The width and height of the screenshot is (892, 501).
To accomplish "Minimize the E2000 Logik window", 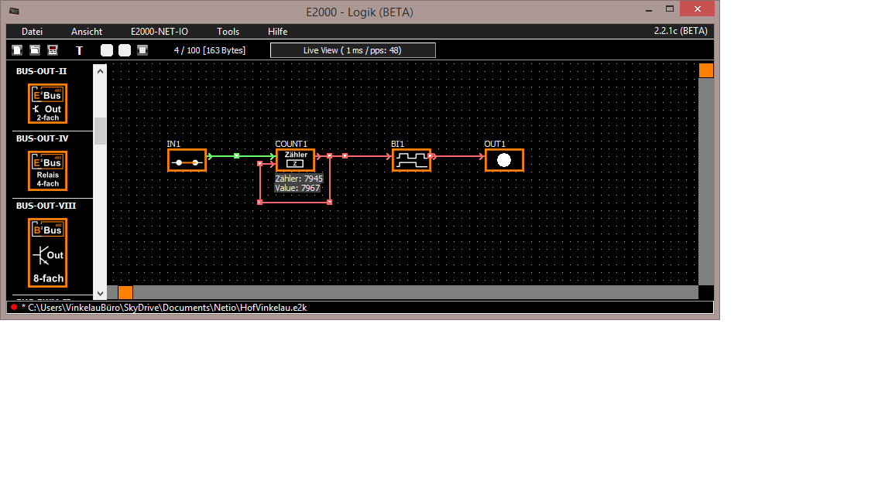I will coord(649,9).
